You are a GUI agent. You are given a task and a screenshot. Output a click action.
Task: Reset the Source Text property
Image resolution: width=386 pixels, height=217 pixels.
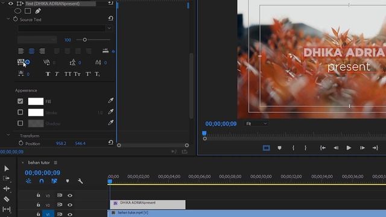[110, 18]
